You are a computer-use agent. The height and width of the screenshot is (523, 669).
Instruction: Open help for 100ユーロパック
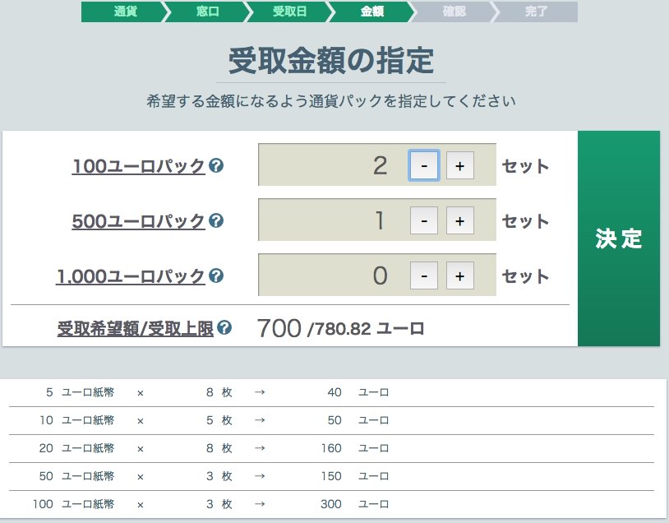point(216,164)
